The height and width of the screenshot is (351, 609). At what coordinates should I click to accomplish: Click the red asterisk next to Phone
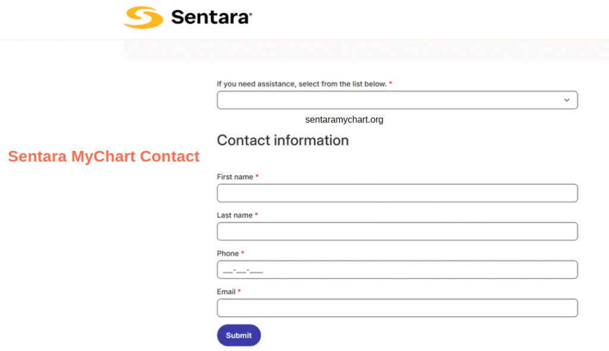point(243,253)
